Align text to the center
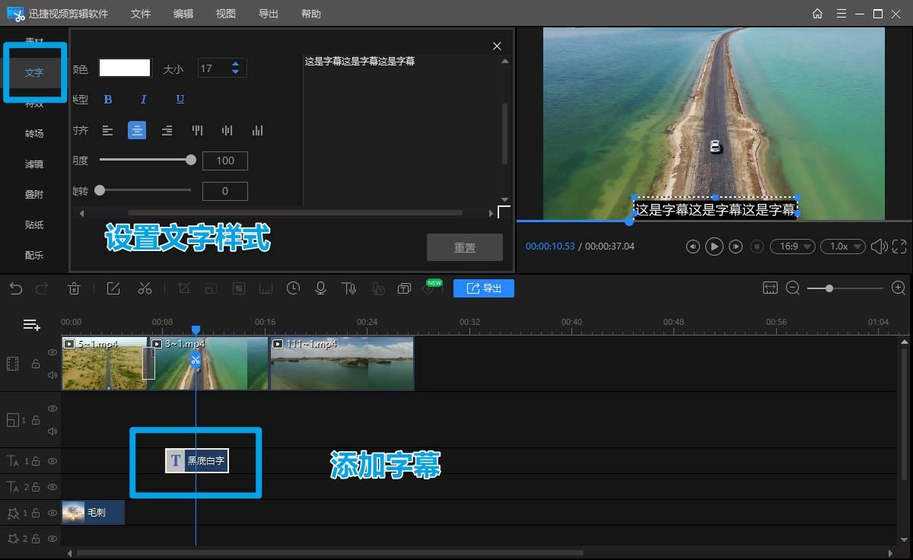The width and height of the screenshot is (913, 560). [x=137, y=130]
